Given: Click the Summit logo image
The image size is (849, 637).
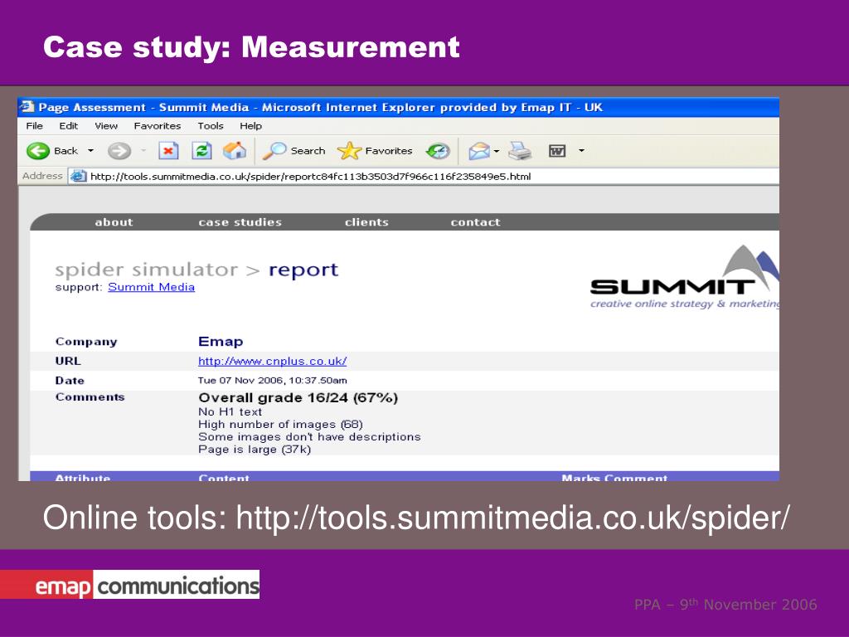Looking at the screenshot, I should click(685, 277).
